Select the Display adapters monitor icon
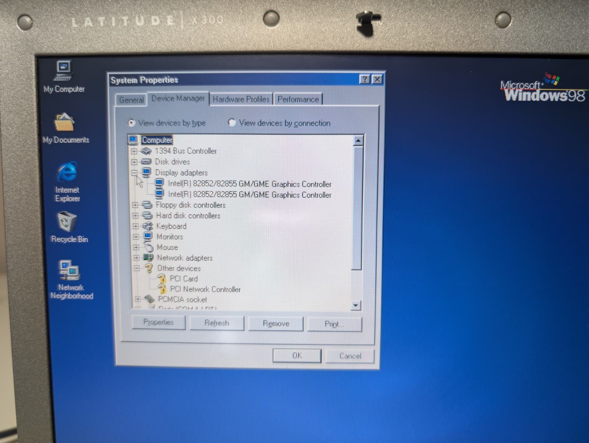589x443 pixels. click(x=147, y=172)
